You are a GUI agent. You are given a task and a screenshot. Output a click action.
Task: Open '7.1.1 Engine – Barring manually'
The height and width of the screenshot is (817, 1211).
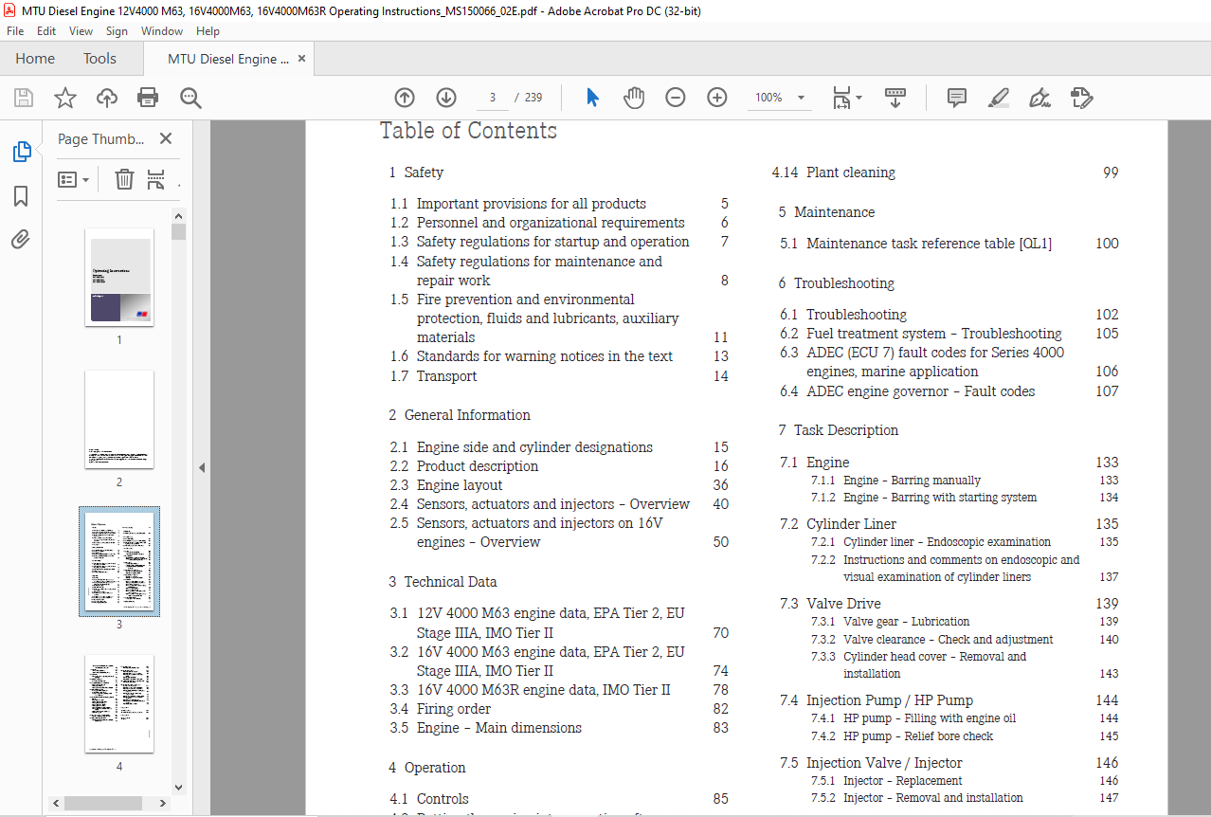click(965, 481)
